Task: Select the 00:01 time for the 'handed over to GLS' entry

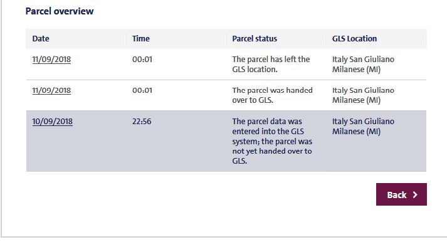Action: pyautogui.click(x=142, y=90)
